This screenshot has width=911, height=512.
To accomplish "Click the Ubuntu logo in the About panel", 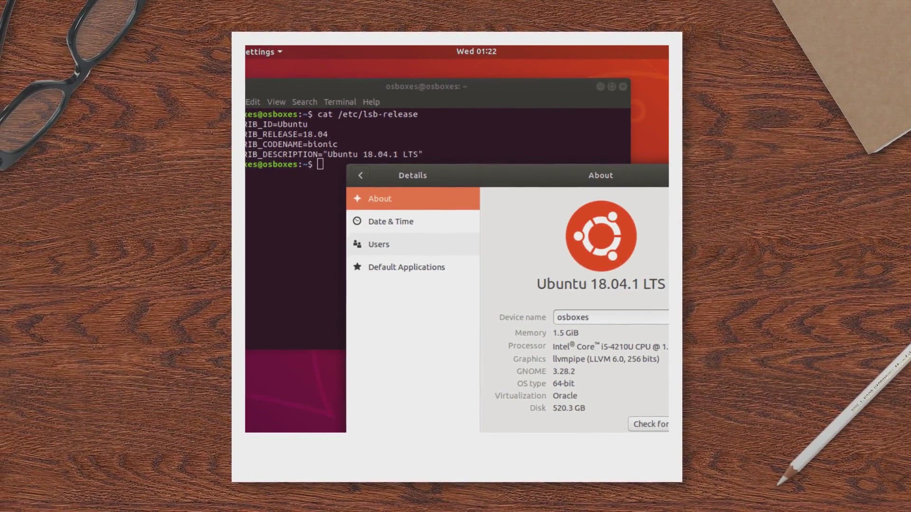I will pyautogui.click(x=601, y=236).
